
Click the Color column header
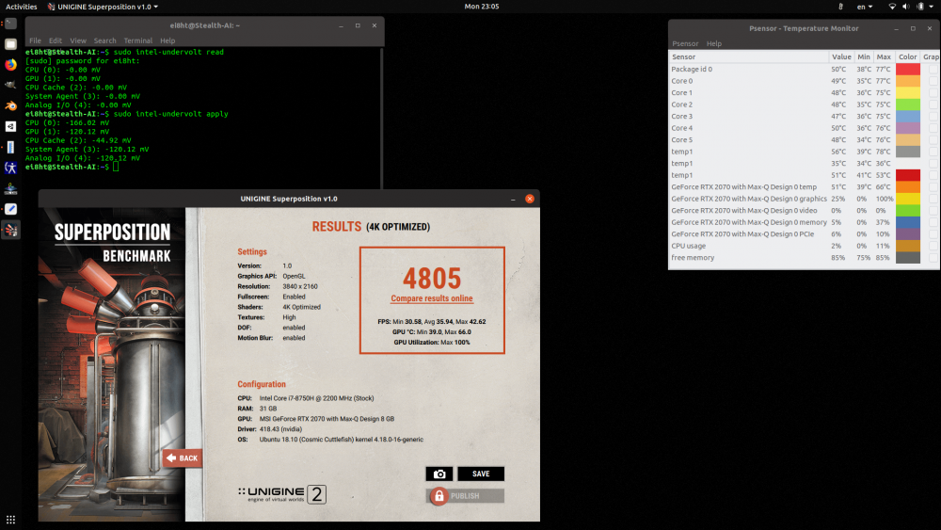907,57
